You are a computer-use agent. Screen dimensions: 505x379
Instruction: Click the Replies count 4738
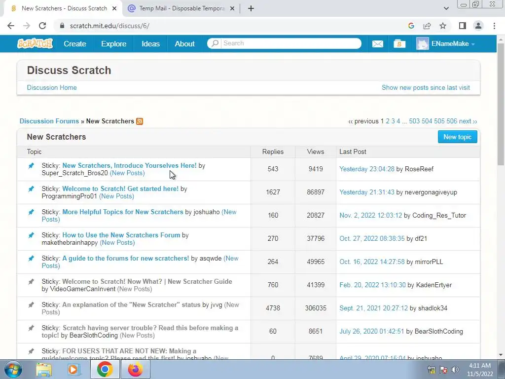point(273,308)
